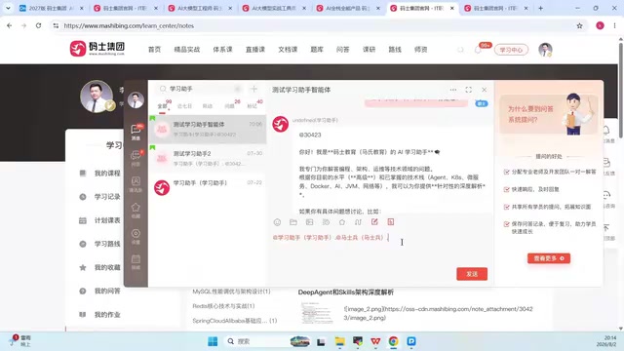Screen dimensions: 624x351
Task: Open the DeepAgent和Skills架构深度解析 note title
Action: [346, 292]
